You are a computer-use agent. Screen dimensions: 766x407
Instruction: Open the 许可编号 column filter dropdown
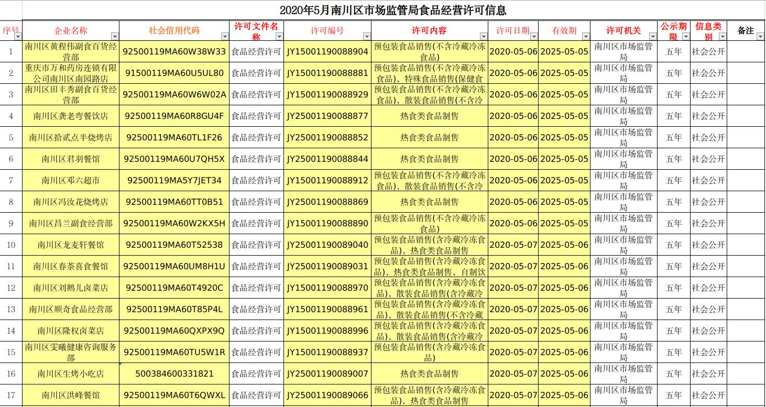point(366,37)
